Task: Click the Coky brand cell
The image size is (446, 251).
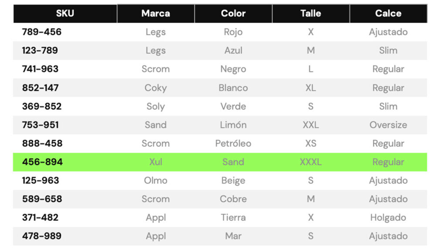Action: (x=155, y=88)
